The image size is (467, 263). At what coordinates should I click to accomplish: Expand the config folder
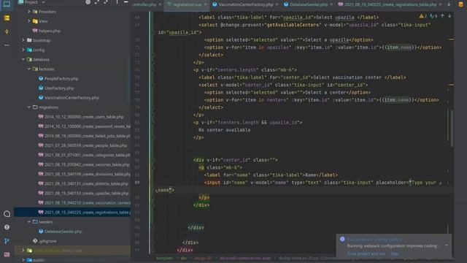coord(23,50)
